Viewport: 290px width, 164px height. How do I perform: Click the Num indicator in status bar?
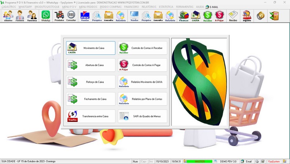click(x=135, y=161)
